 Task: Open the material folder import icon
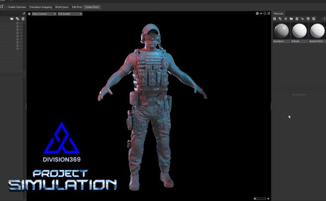(x=291, y=19)
